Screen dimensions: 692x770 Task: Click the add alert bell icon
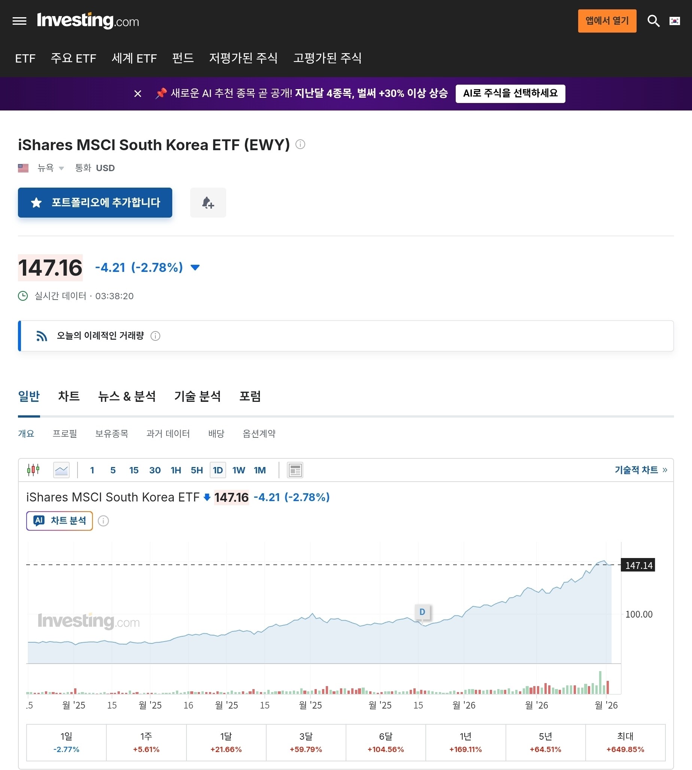pos(208,203)
